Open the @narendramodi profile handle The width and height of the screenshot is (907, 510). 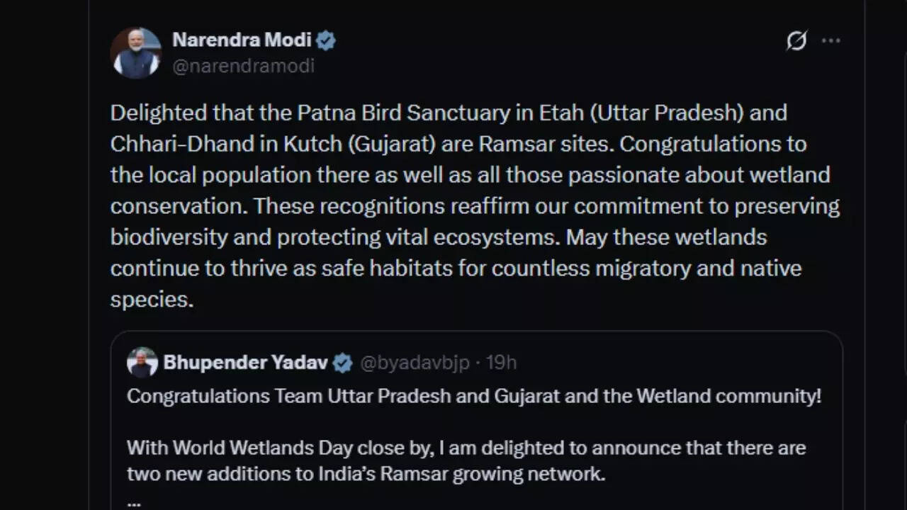tap(244, 66)
